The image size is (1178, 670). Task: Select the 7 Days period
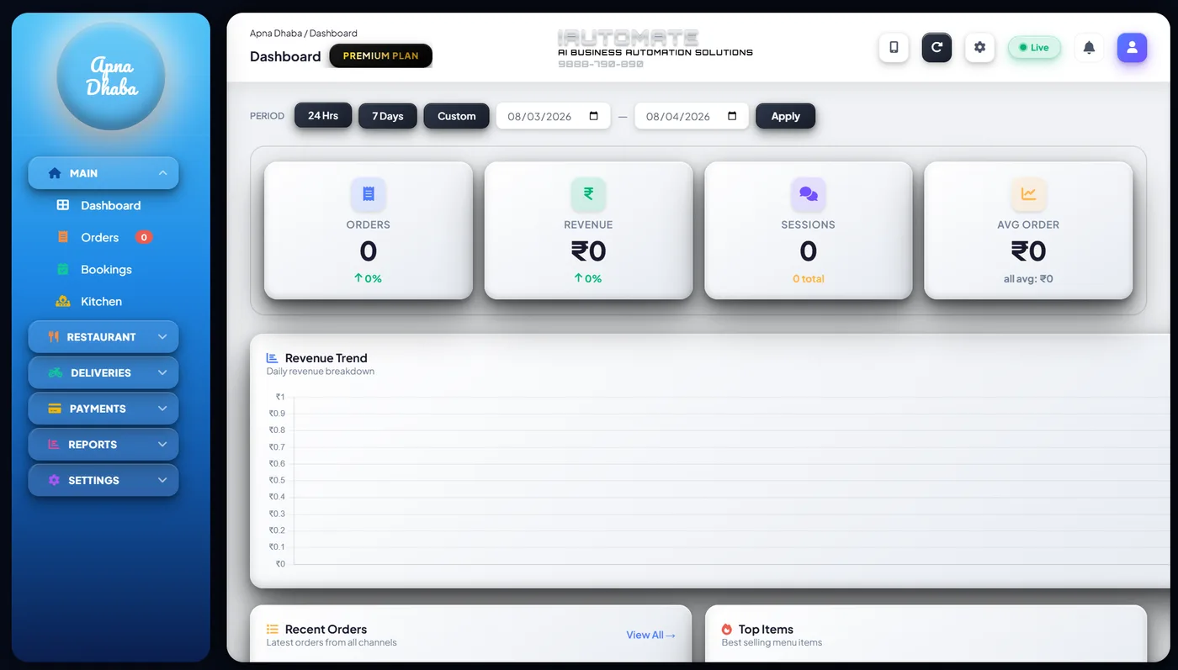tap(388, 116)
